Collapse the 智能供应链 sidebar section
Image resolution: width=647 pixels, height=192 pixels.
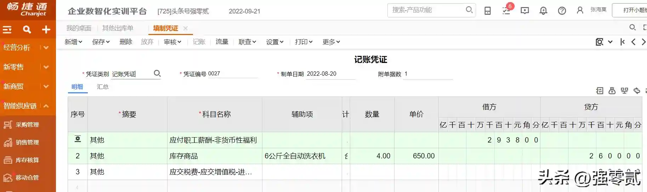pyautogui.click(x=46, y=106)
